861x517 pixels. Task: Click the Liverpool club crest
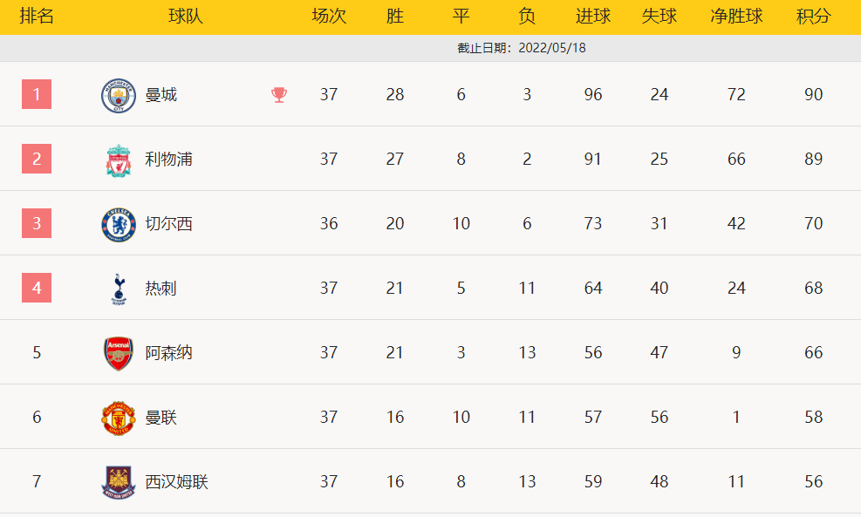(x=119, y=160)
